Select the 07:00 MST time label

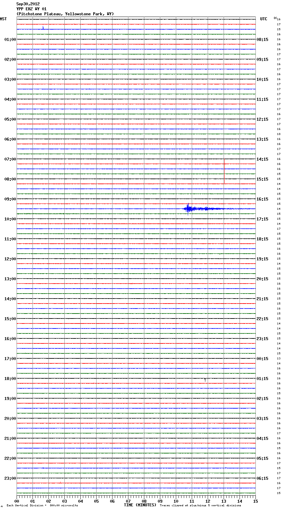tap(10, 159)
